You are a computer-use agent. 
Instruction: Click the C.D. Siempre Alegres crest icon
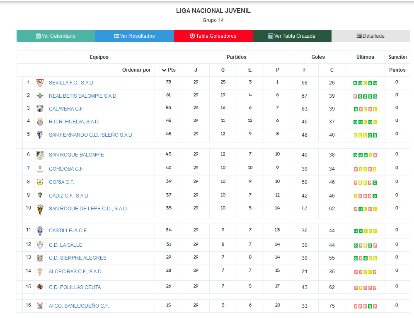tap(40, 258)
